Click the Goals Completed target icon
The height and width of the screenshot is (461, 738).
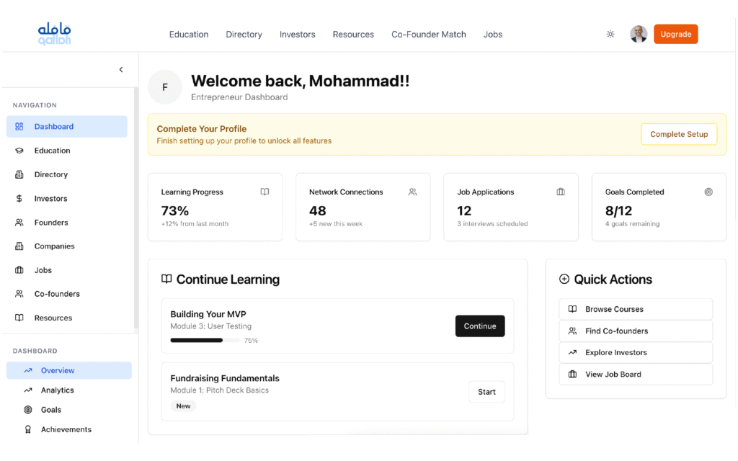click(708, 192)
